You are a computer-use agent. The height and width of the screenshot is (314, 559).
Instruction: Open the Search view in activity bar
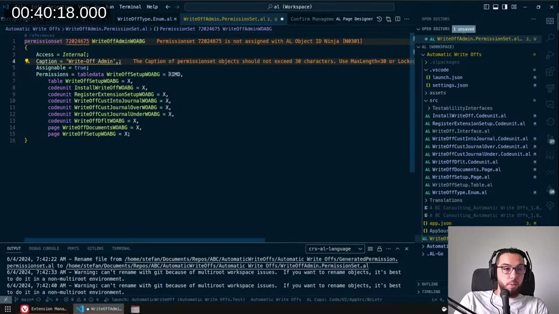point(550,38)
